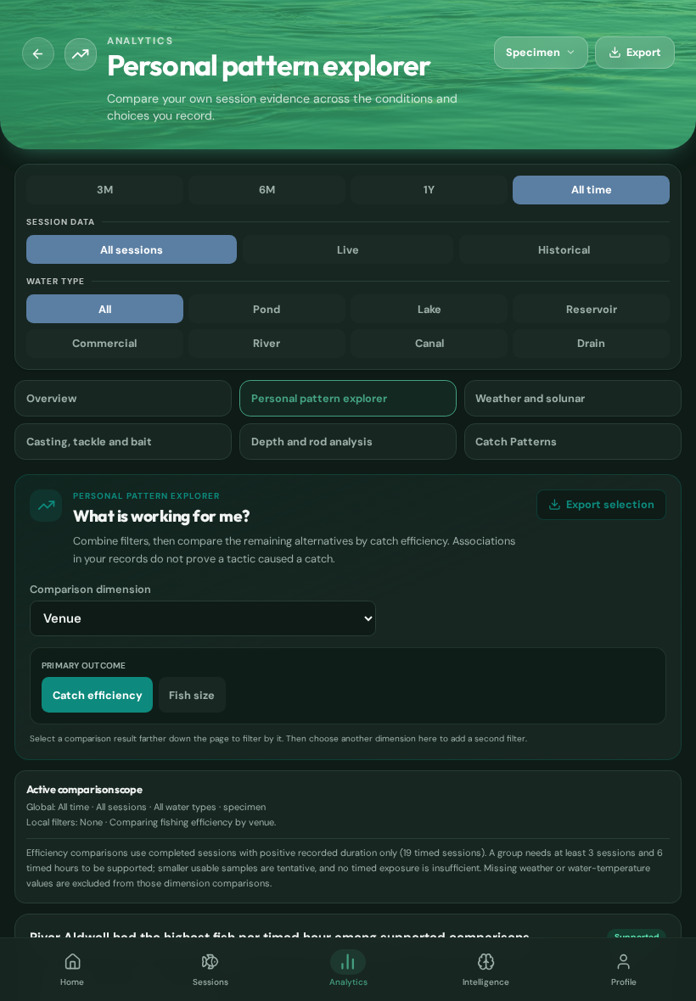This screenshot has width=696, height=1001.
Task: Switch session data to Historical
Action: [x=564, y=249]
